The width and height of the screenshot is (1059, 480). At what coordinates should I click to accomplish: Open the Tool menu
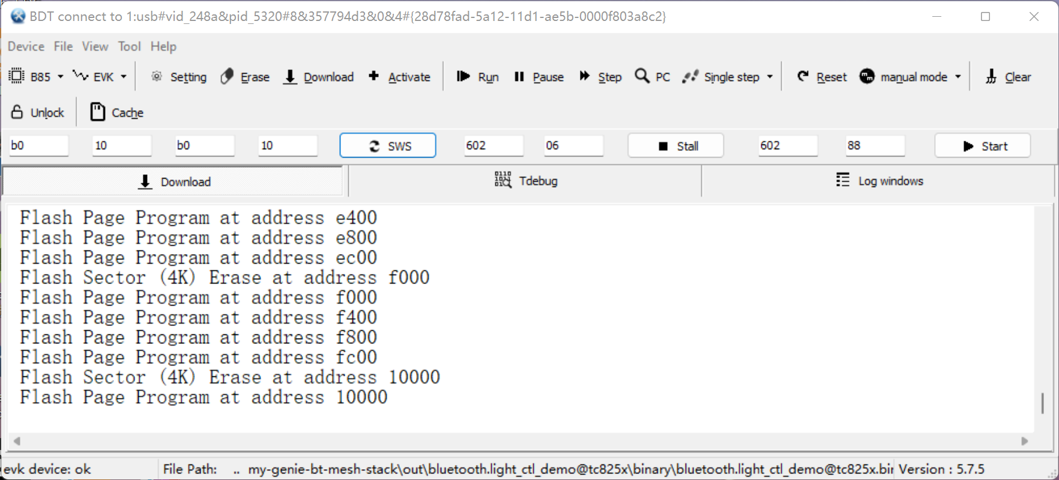tap(129, 47)
